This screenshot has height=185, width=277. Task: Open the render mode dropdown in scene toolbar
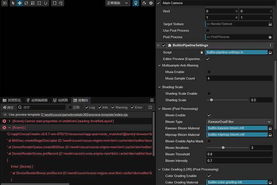(118, 3)
